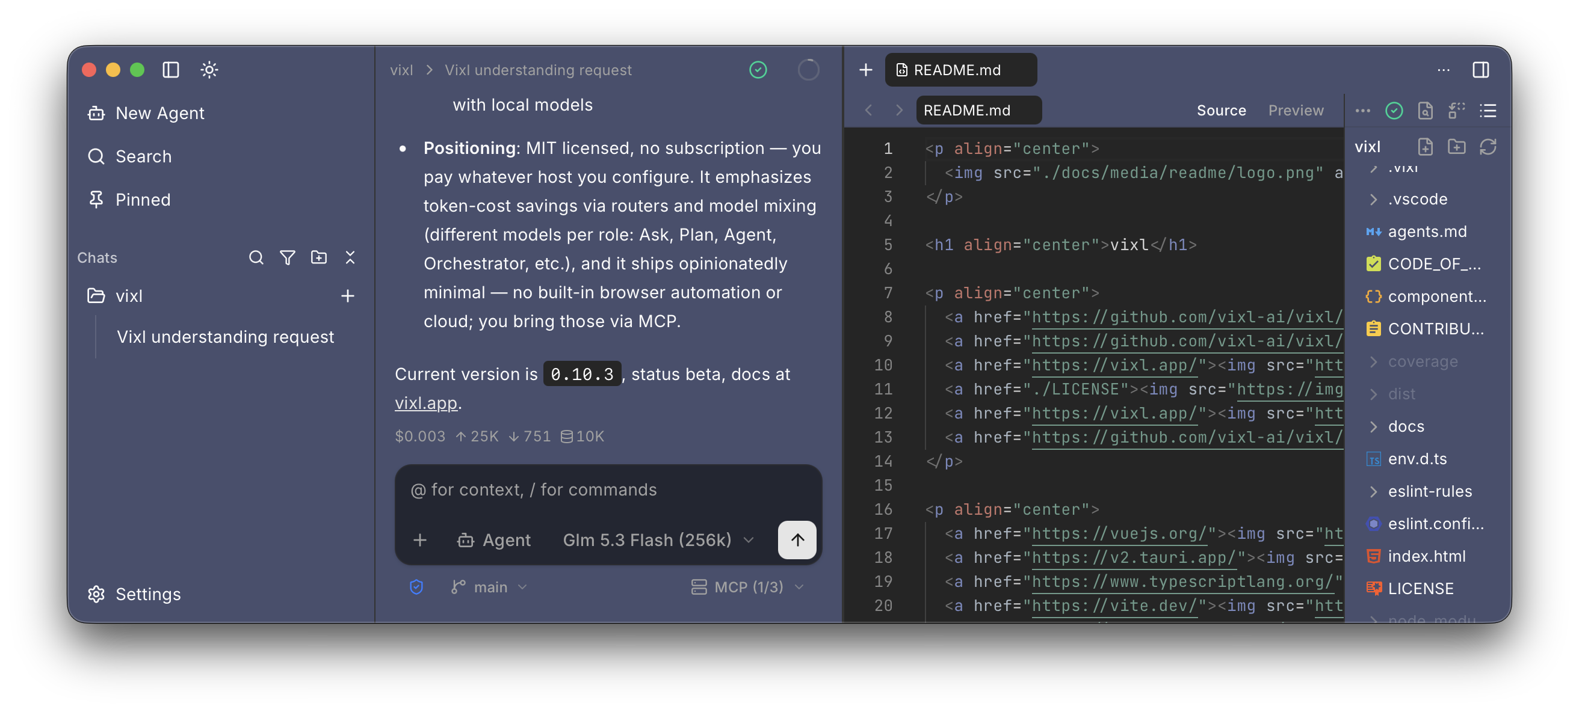
Task: Send message with the arrow button
Action: (797, 541)
